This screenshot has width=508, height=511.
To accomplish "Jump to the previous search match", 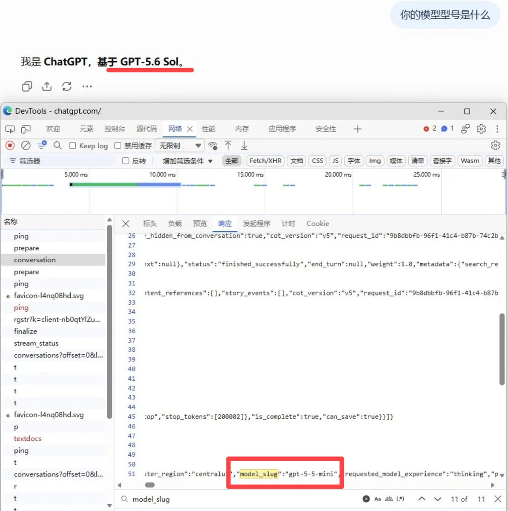I will point(422,499).
